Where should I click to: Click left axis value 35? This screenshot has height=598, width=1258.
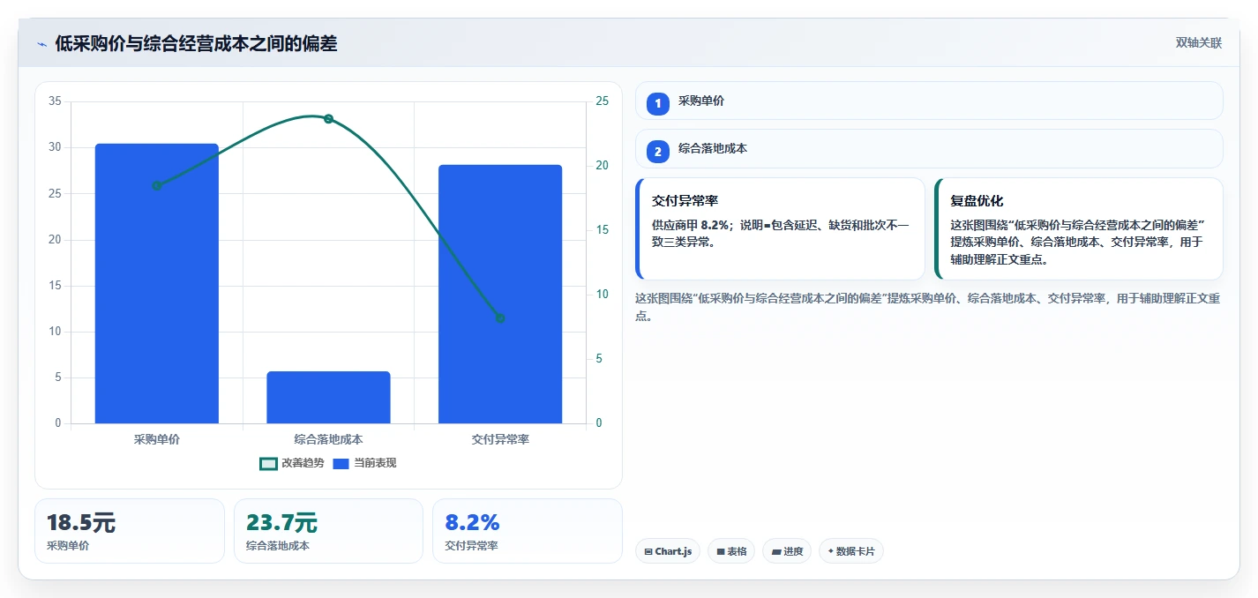[55, 101]
